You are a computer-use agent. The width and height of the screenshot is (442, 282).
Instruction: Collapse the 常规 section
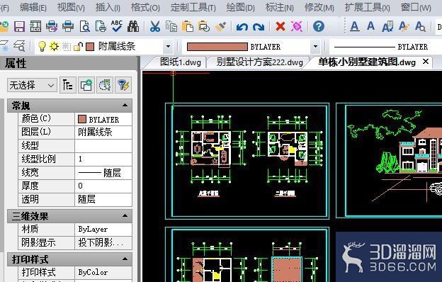(125, 106)
